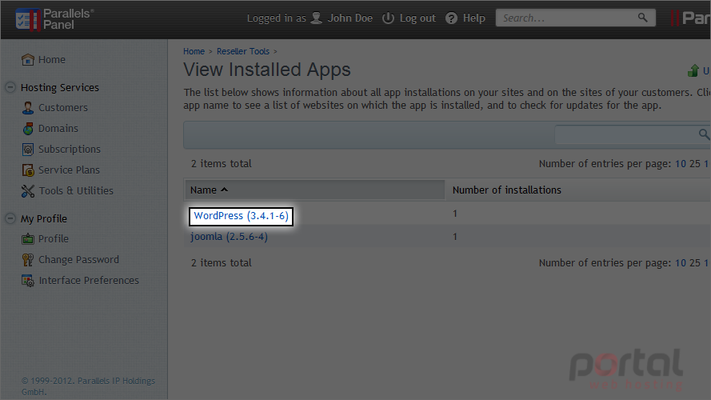Click the Change Password keys icon
The width and height of the screenshot is (711, 400).
click(x=28, y=260)
